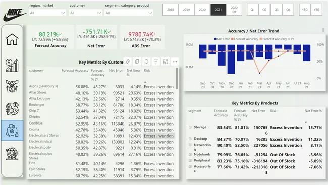Open region, market dropdown
Image resolution: width=328 pixels, height=185 pixels.
pyautogui.click(x=47, y=13)
